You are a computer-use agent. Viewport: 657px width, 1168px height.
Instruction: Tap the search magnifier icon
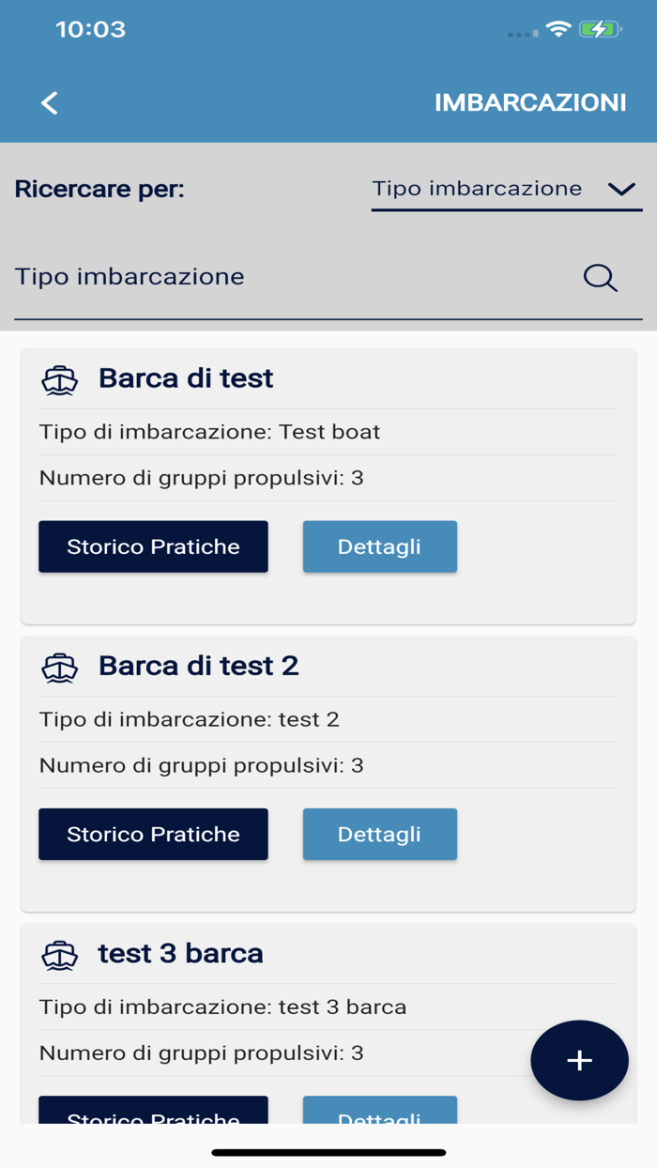[600, 277]
